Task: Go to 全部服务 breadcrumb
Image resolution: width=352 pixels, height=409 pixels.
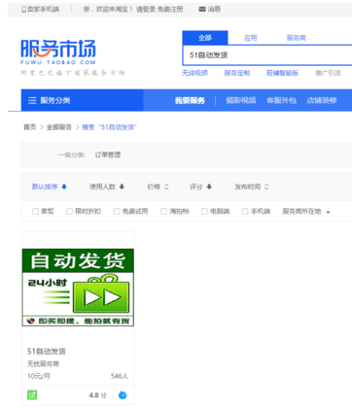Action: 59,127
